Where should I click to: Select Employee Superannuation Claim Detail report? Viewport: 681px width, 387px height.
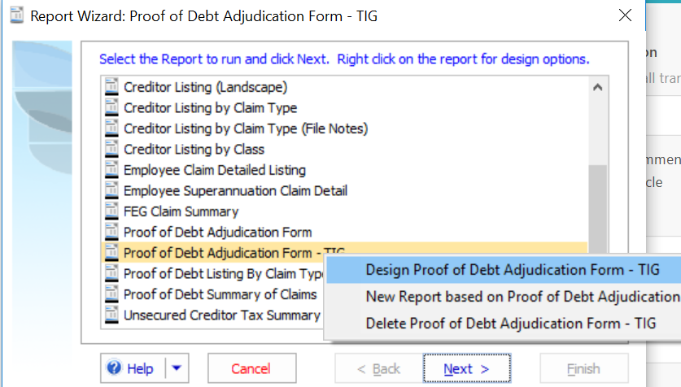coord(235,191)
